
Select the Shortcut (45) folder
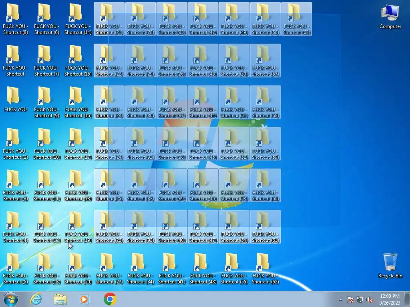(x=203, y=144)
